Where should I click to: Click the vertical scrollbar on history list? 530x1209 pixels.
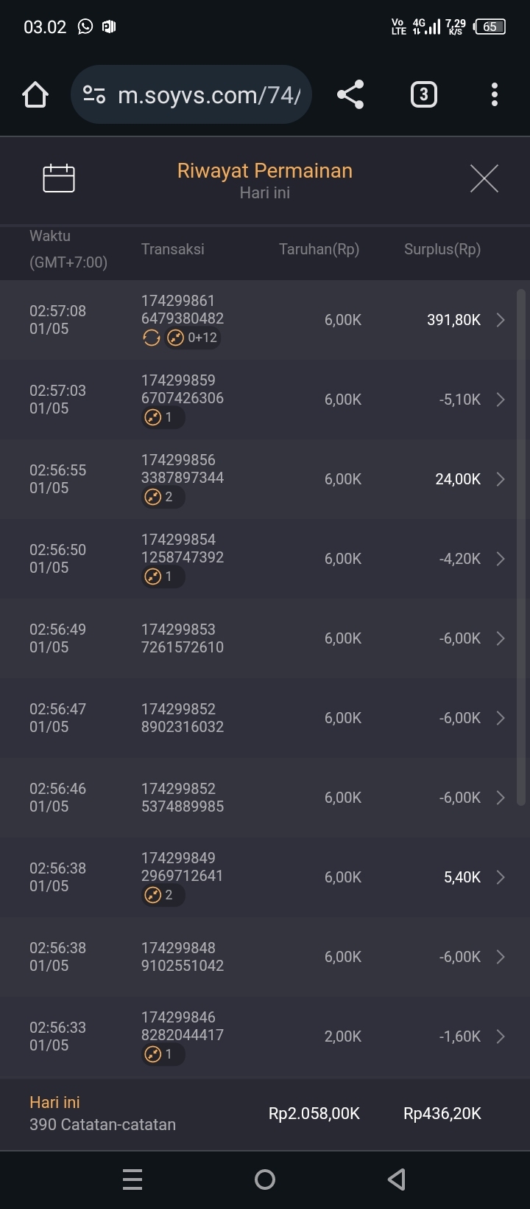[521, 546]
